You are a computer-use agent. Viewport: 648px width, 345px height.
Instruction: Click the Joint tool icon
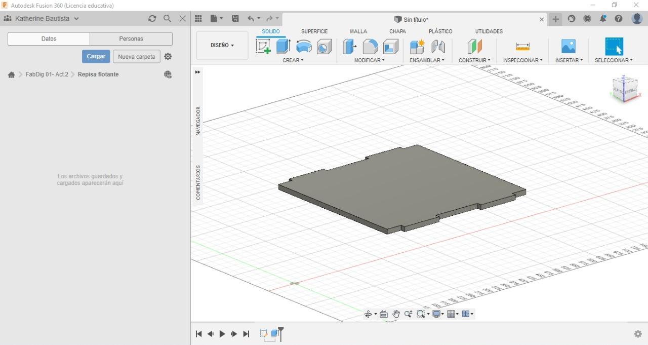point(438,47)
